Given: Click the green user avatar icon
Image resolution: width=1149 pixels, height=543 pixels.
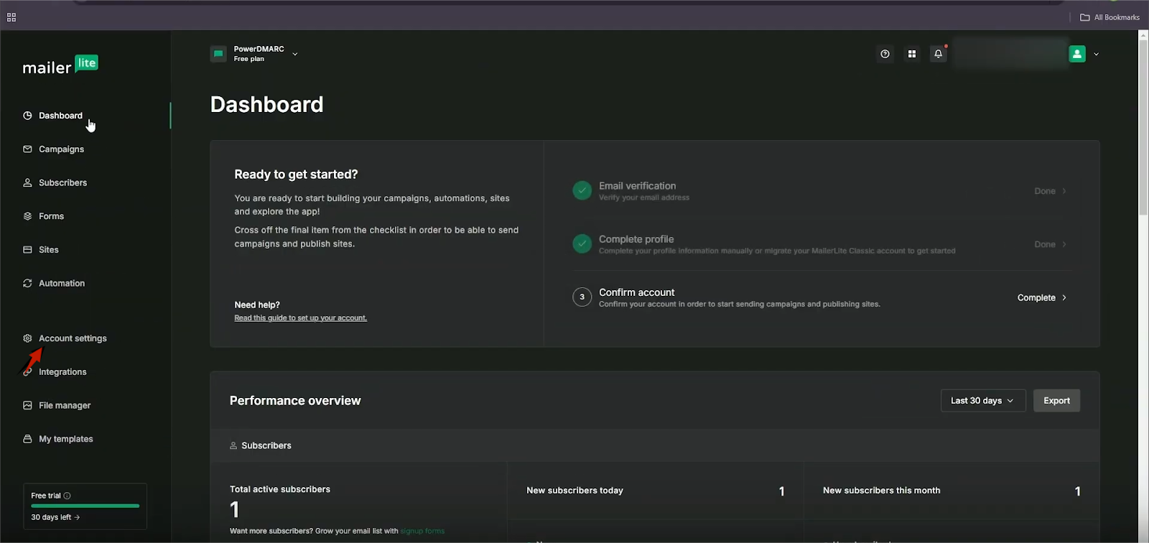Looking at the screenshot, I should (x=1077, y=54).
